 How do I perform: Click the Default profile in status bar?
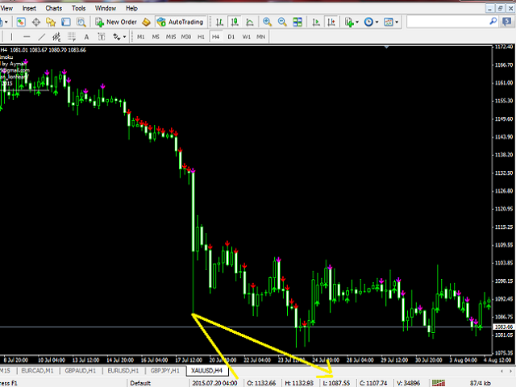pyautogui.click(x=140, y=383)
